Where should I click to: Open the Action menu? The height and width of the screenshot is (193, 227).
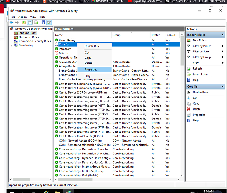pos(23,17)
